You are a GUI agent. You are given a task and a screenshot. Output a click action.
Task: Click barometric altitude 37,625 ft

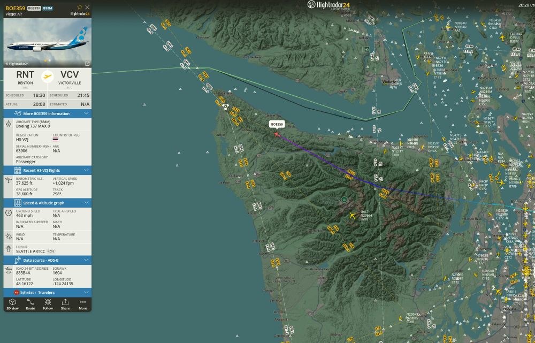point(24,184)
